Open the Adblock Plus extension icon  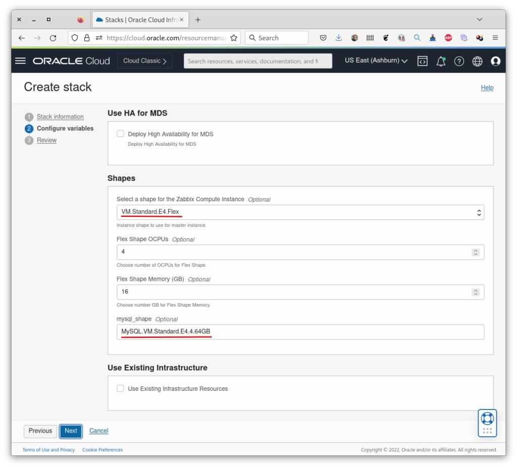[448, 38]
